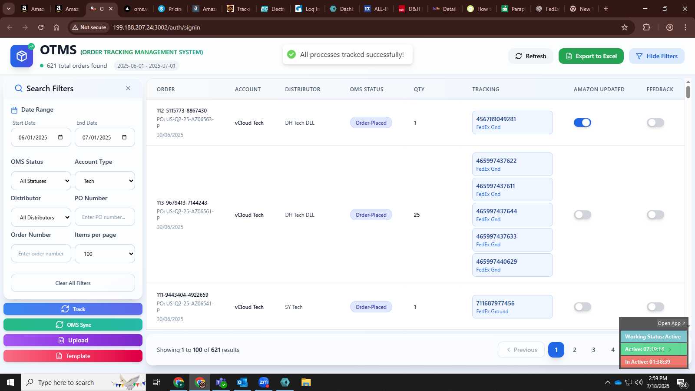Click the purple Upload button
This screenshot has width=695, height=391.
click(x=73, y=340)
